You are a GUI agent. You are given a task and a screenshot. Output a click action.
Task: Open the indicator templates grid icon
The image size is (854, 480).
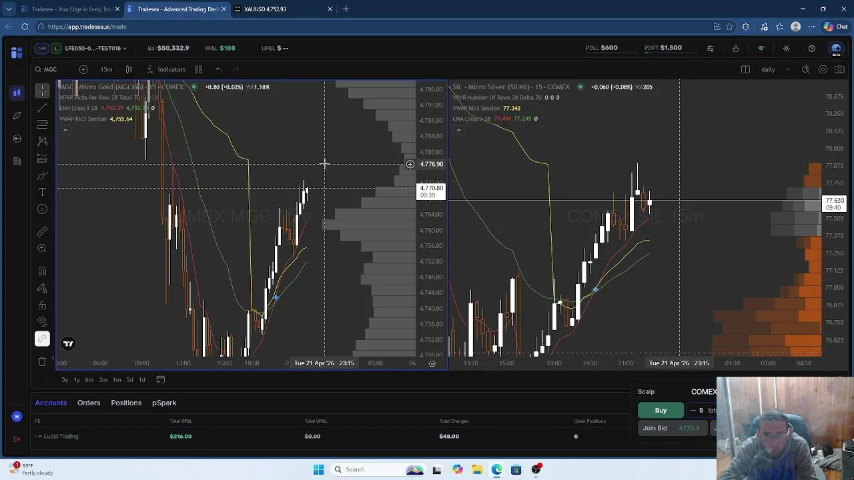tap(198, 69)
